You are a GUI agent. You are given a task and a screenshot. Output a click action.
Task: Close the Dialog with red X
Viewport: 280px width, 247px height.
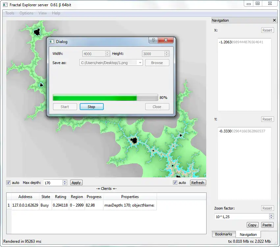point(166,40)
